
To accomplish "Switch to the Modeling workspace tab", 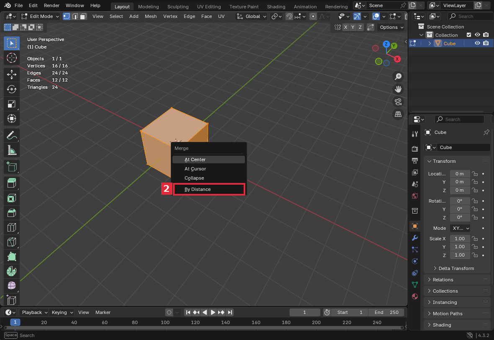I will point(148,7).
